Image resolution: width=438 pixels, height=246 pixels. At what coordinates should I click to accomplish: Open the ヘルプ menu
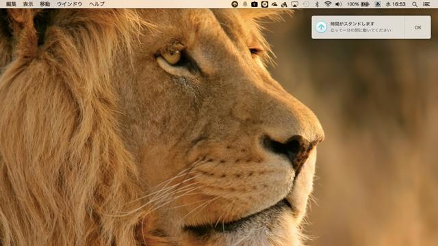pos(97,4)
